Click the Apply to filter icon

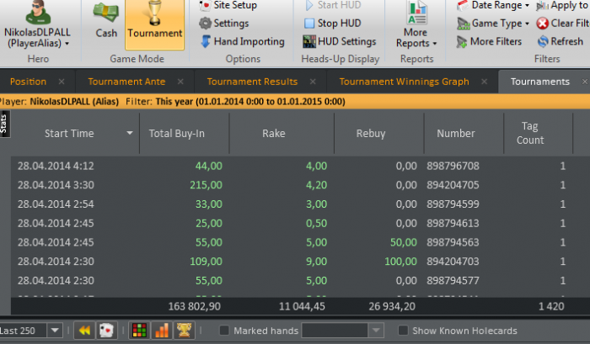pyautogui.click(x=542, y=6)
